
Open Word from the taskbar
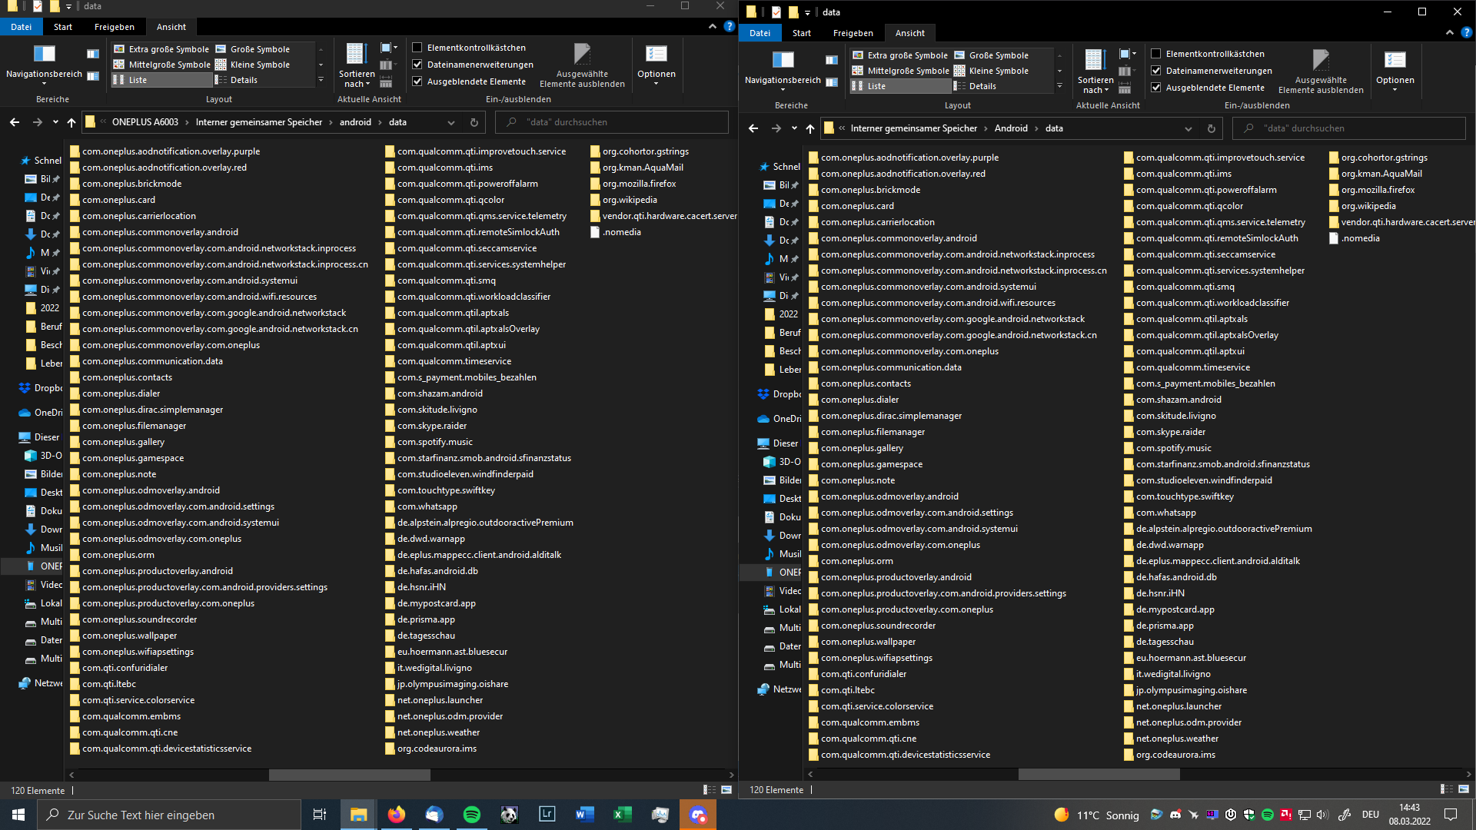tap(585, 815)
